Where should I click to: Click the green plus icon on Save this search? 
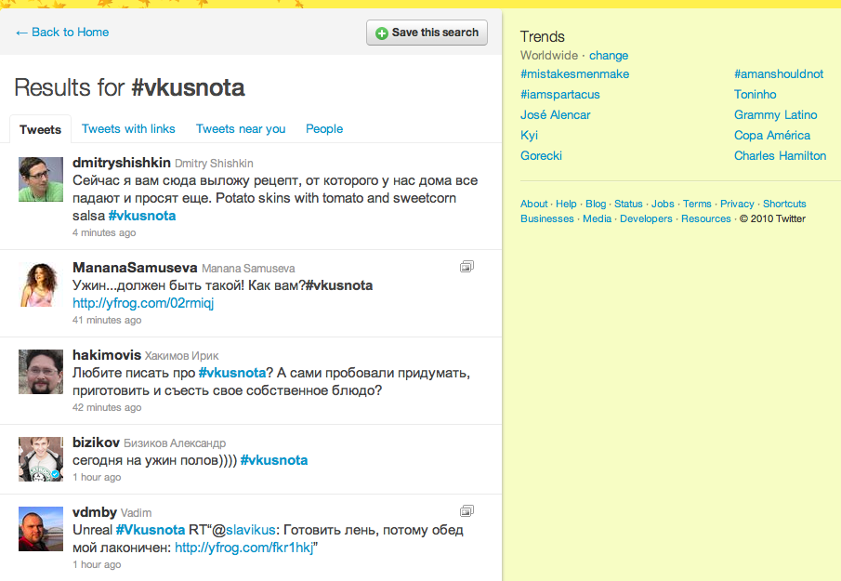381,33
